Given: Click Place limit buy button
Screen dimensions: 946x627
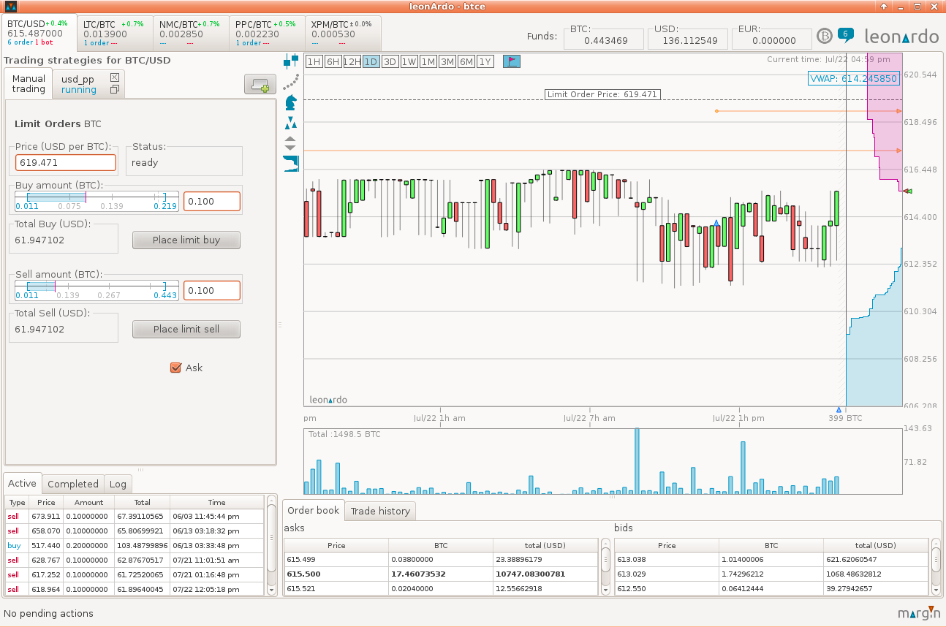Looking at the screenshot, I should (x=186, y=240).
